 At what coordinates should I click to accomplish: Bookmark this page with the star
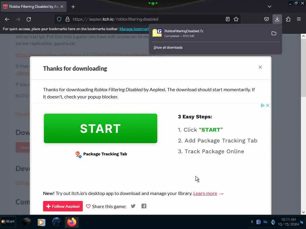[x=236, y=19]
